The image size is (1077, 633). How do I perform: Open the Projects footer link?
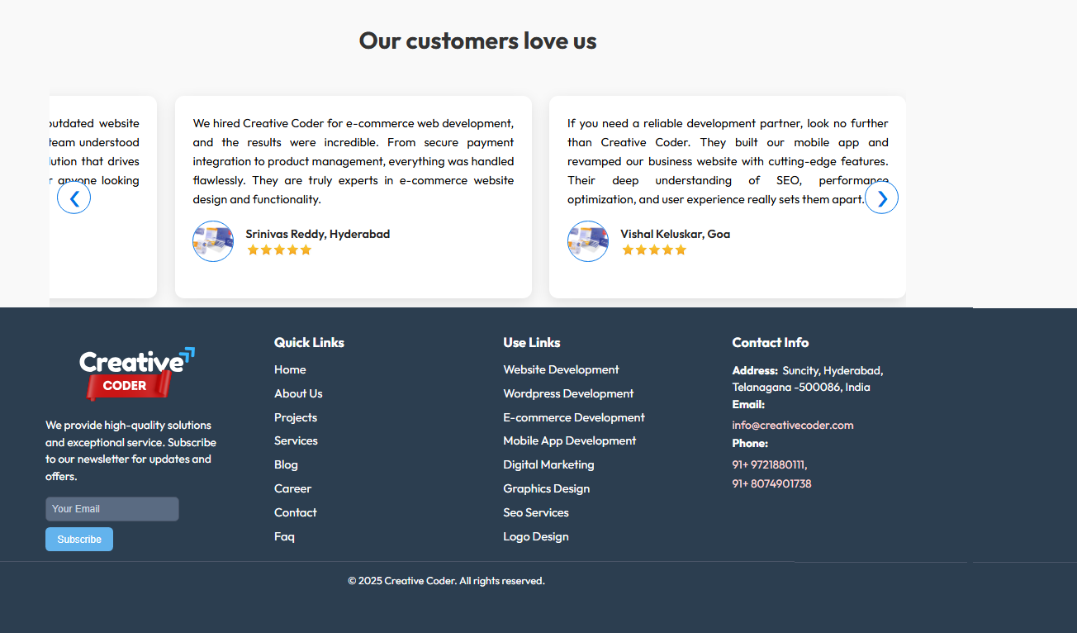[296, 417]
